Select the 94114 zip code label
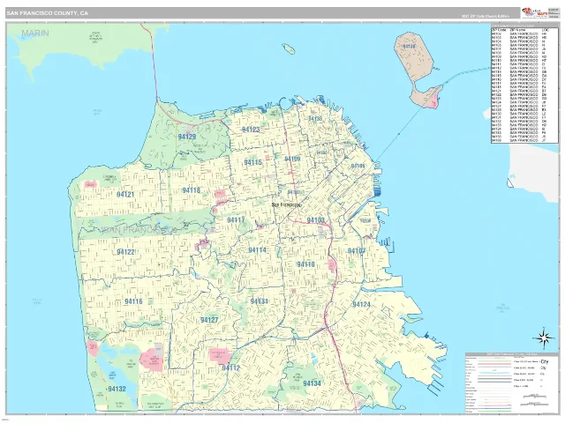This screenshot has height=423, width=565. 257,250
